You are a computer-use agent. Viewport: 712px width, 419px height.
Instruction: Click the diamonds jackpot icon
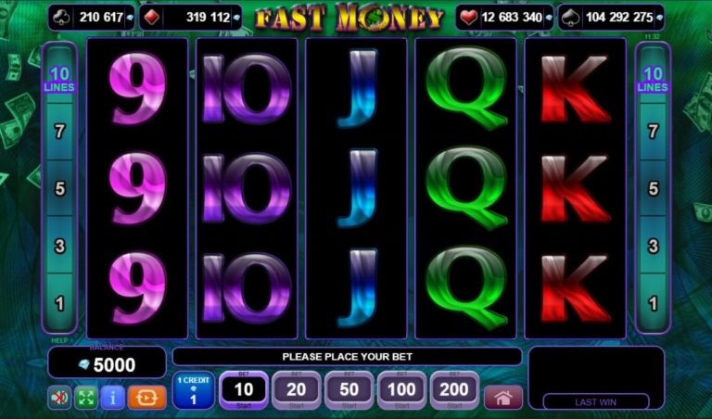[x=151, y=18]
